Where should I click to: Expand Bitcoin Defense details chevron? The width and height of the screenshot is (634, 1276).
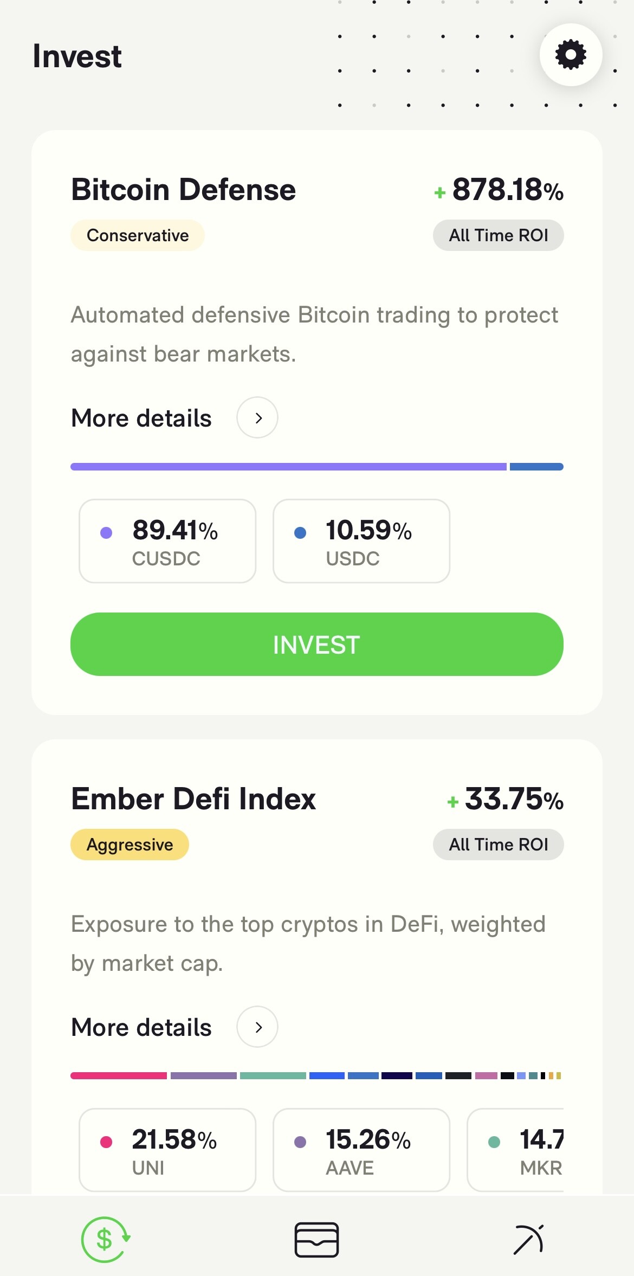257,418
